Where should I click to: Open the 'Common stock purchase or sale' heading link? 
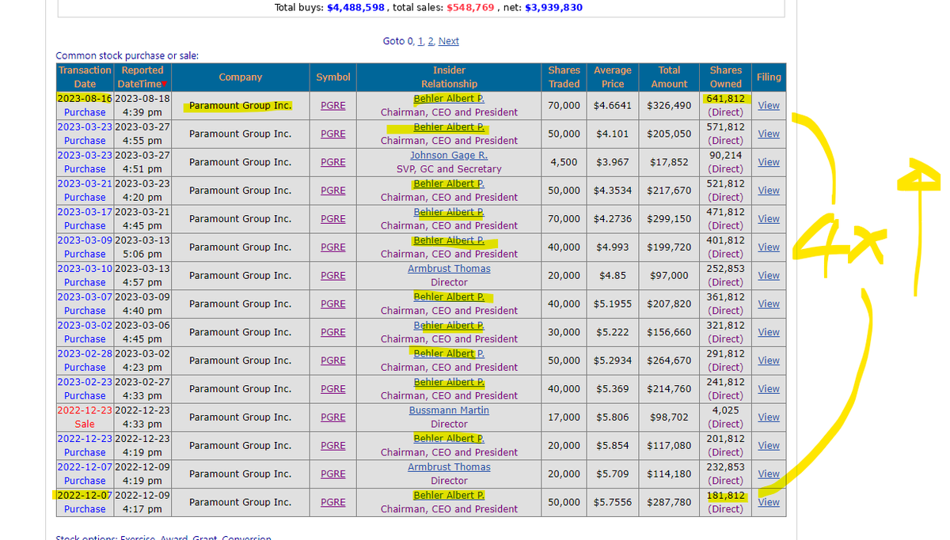tap(127, 55)
